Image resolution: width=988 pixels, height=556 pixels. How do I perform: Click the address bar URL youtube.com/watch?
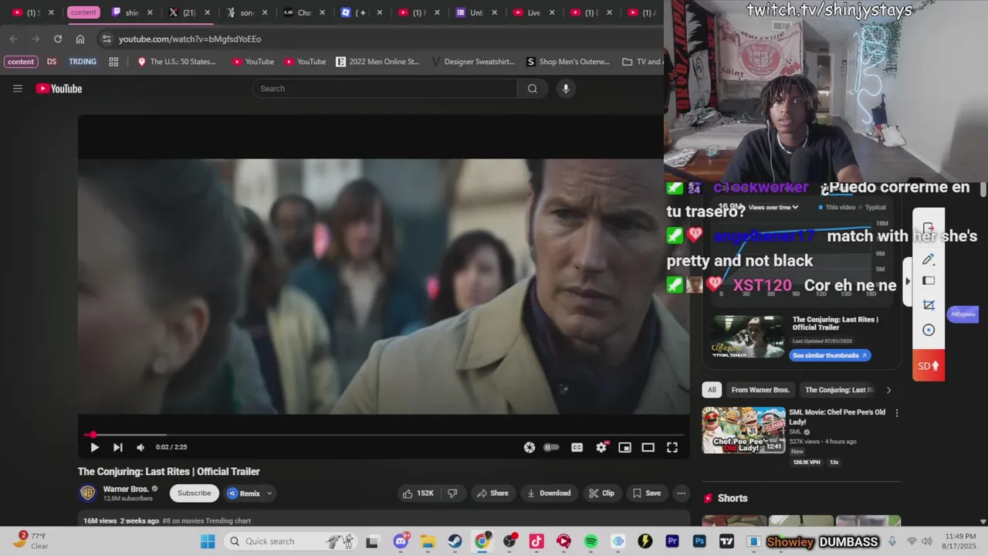point(190,39)
